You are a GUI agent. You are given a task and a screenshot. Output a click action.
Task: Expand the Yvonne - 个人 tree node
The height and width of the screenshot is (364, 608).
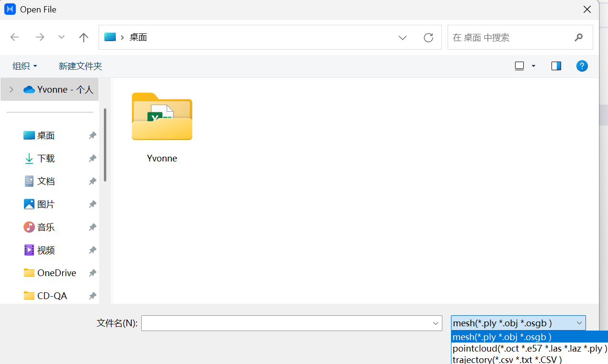(11, 89)
